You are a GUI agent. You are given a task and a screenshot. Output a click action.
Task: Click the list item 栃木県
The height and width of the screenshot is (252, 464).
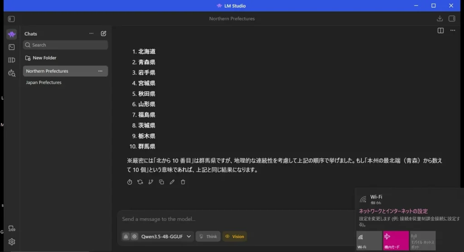(147, 136)
